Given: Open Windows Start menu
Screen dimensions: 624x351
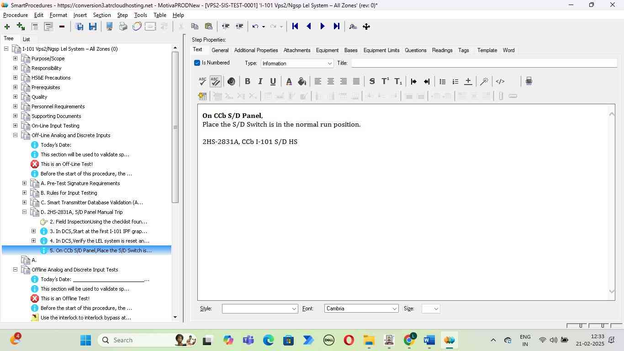Looking at the screenshot, I should [x=85, y=340].
